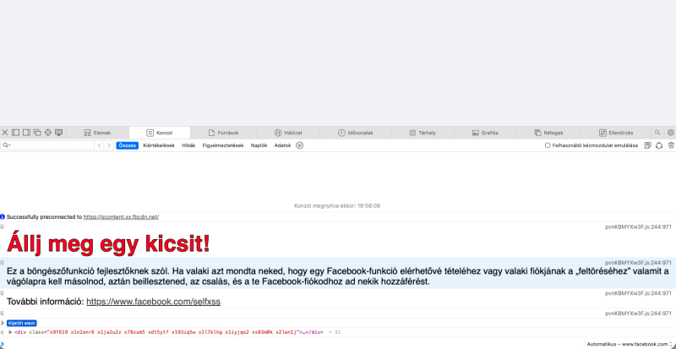The width and height of the screenshot is (676, 349).
Task: Switch to the Hálózat tab
Action: click(288, 133)
